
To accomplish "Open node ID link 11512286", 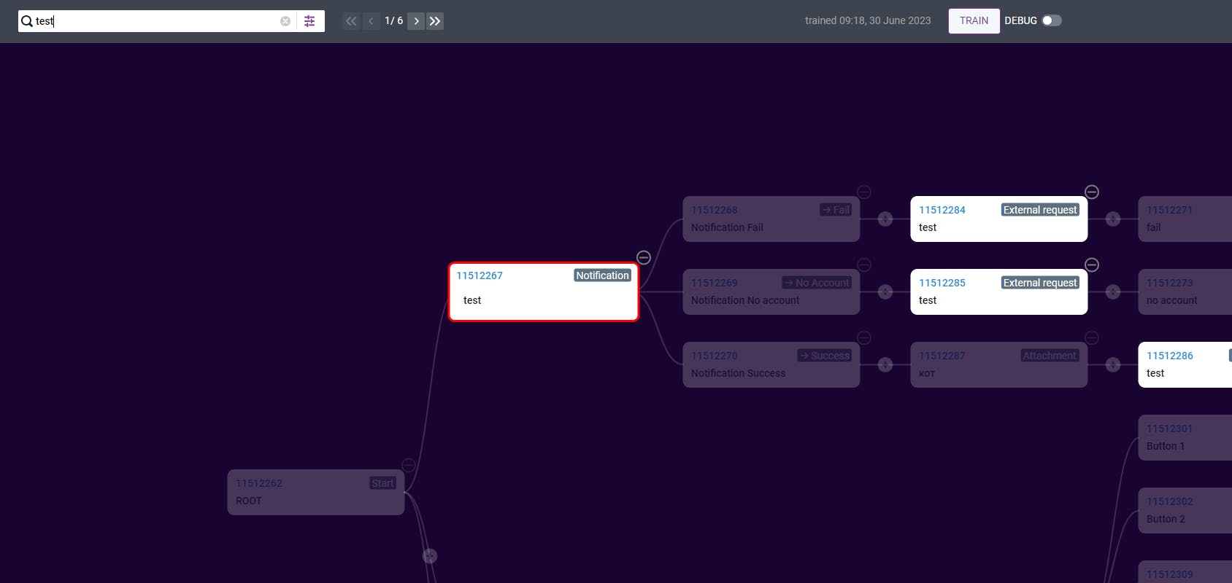I will pos(1170,356).
